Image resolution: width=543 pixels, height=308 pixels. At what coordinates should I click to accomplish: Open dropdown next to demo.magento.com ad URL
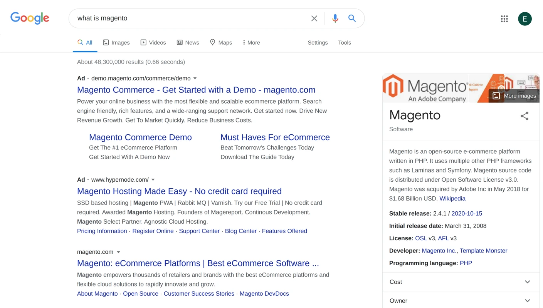[x=195, y=79]
